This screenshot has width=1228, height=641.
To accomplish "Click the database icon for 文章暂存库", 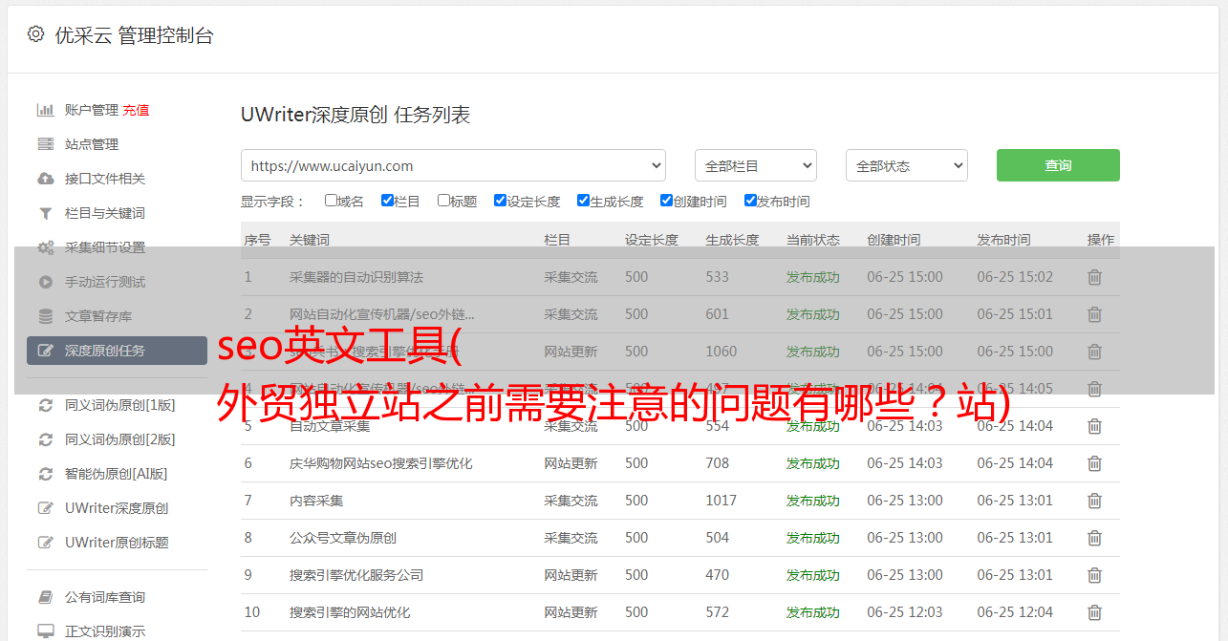I will click(x=45, y=316).
